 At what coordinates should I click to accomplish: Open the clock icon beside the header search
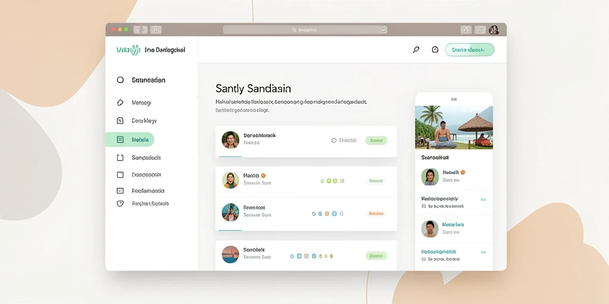tap(435, 50)
